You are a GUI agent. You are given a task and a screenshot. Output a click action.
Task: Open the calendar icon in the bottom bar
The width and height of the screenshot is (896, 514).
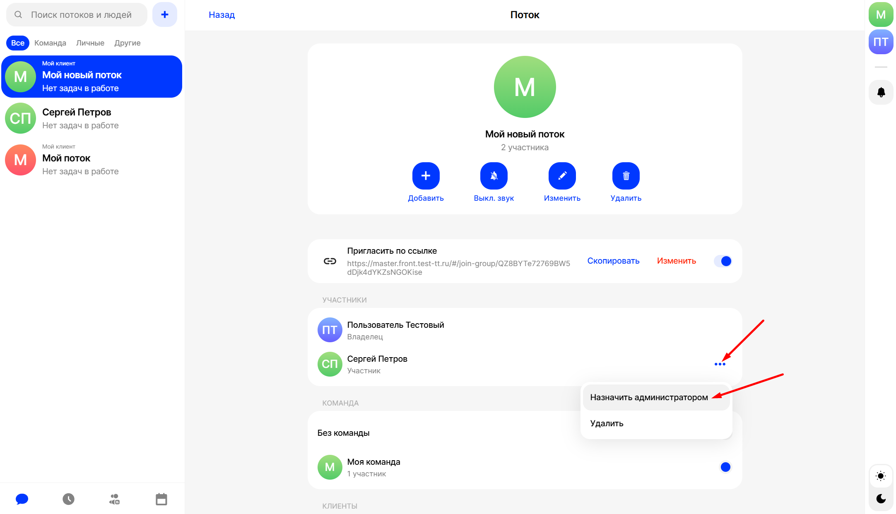coord(161,499)
